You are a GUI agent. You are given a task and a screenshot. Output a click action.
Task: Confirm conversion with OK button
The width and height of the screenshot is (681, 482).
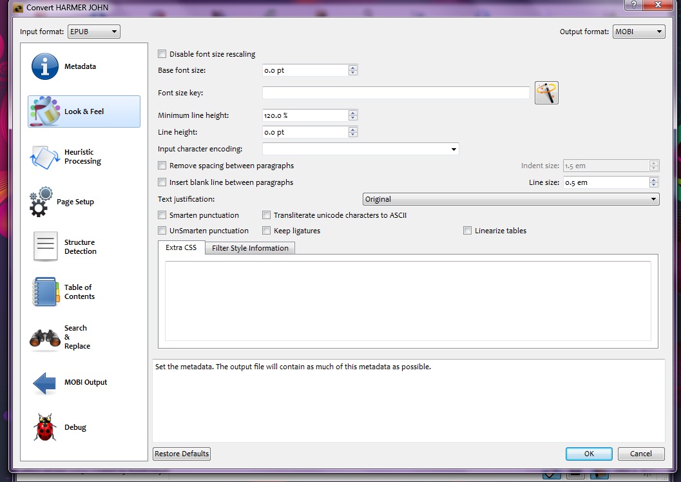pyautogui.click(x=589, y=454)
